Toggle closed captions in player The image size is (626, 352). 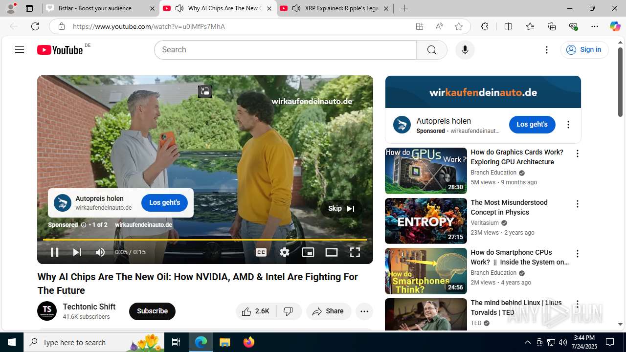coord(261,252)
